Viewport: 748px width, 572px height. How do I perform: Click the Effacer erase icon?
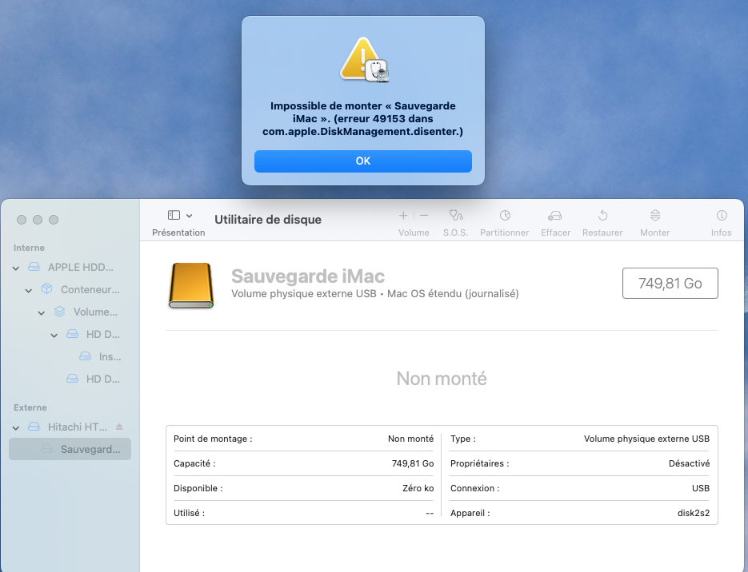(x=555, y=216)
